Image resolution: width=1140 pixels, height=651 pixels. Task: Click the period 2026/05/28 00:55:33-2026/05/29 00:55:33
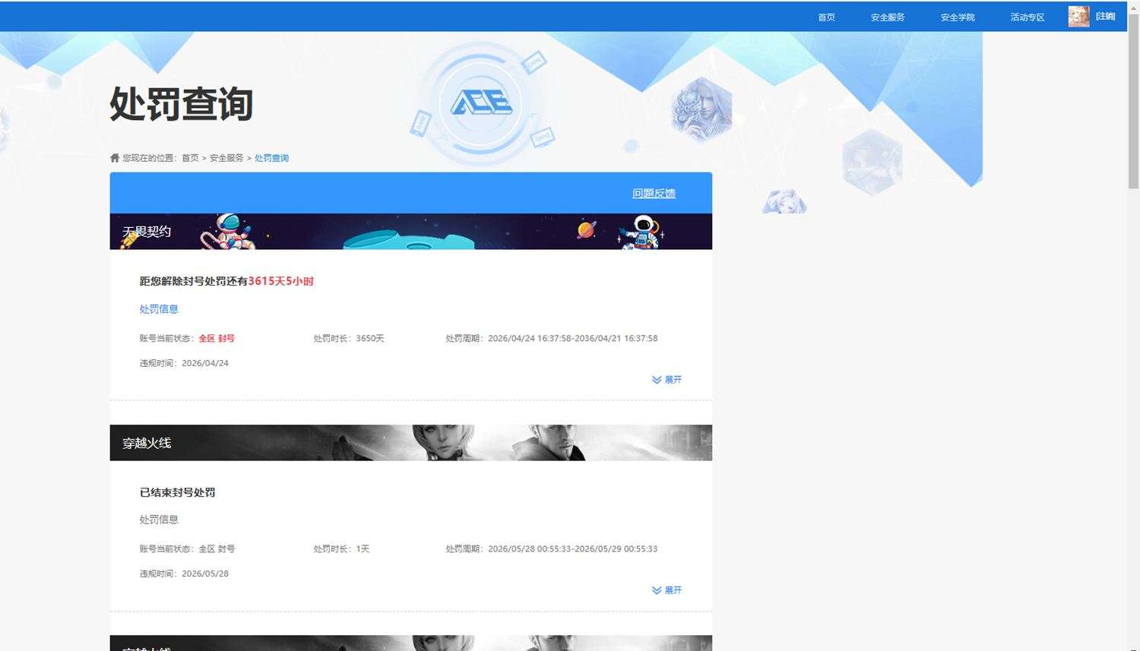[x=572, y=548]
